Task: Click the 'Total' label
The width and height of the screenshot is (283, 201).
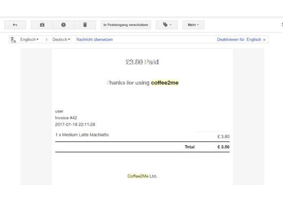Action: pyautogui.click(x=189, y=147)
